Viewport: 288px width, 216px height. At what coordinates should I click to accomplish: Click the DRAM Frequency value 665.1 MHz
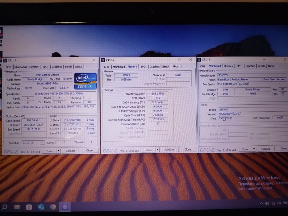pyautogui.click(x=158, y=94)
